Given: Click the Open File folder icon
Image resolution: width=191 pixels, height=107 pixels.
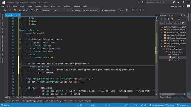Looking at the screenshot, I should pos(20,10).
